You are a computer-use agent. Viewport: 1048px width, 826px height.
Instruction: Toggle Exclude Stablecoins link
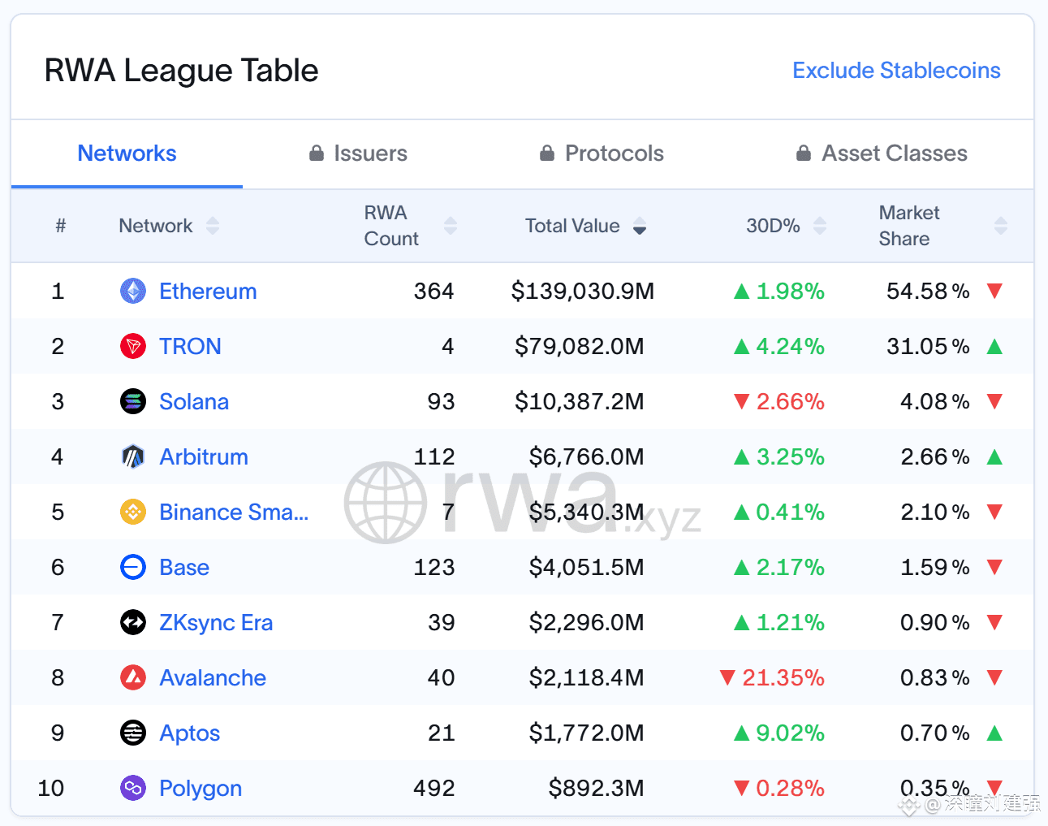point(896,71)
